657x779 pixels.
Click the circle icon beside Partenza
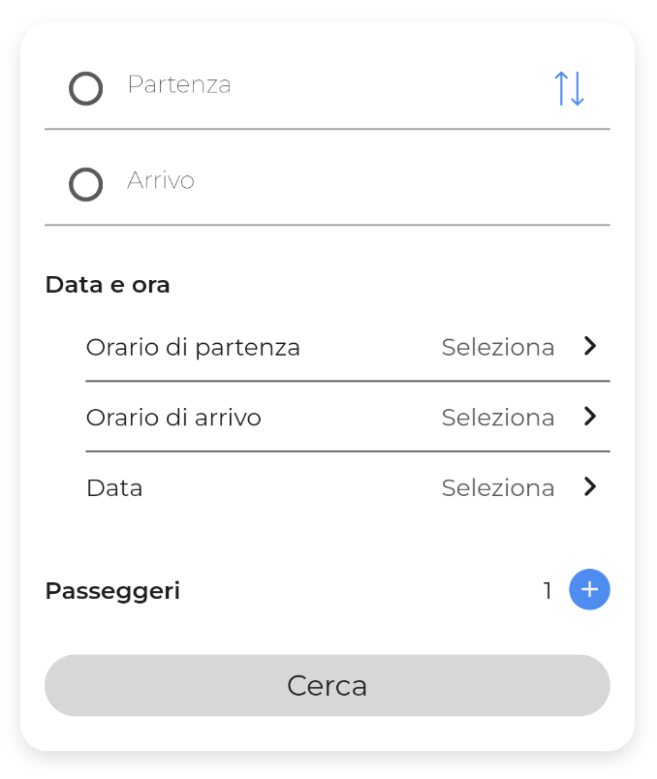[x=86, y=89]
